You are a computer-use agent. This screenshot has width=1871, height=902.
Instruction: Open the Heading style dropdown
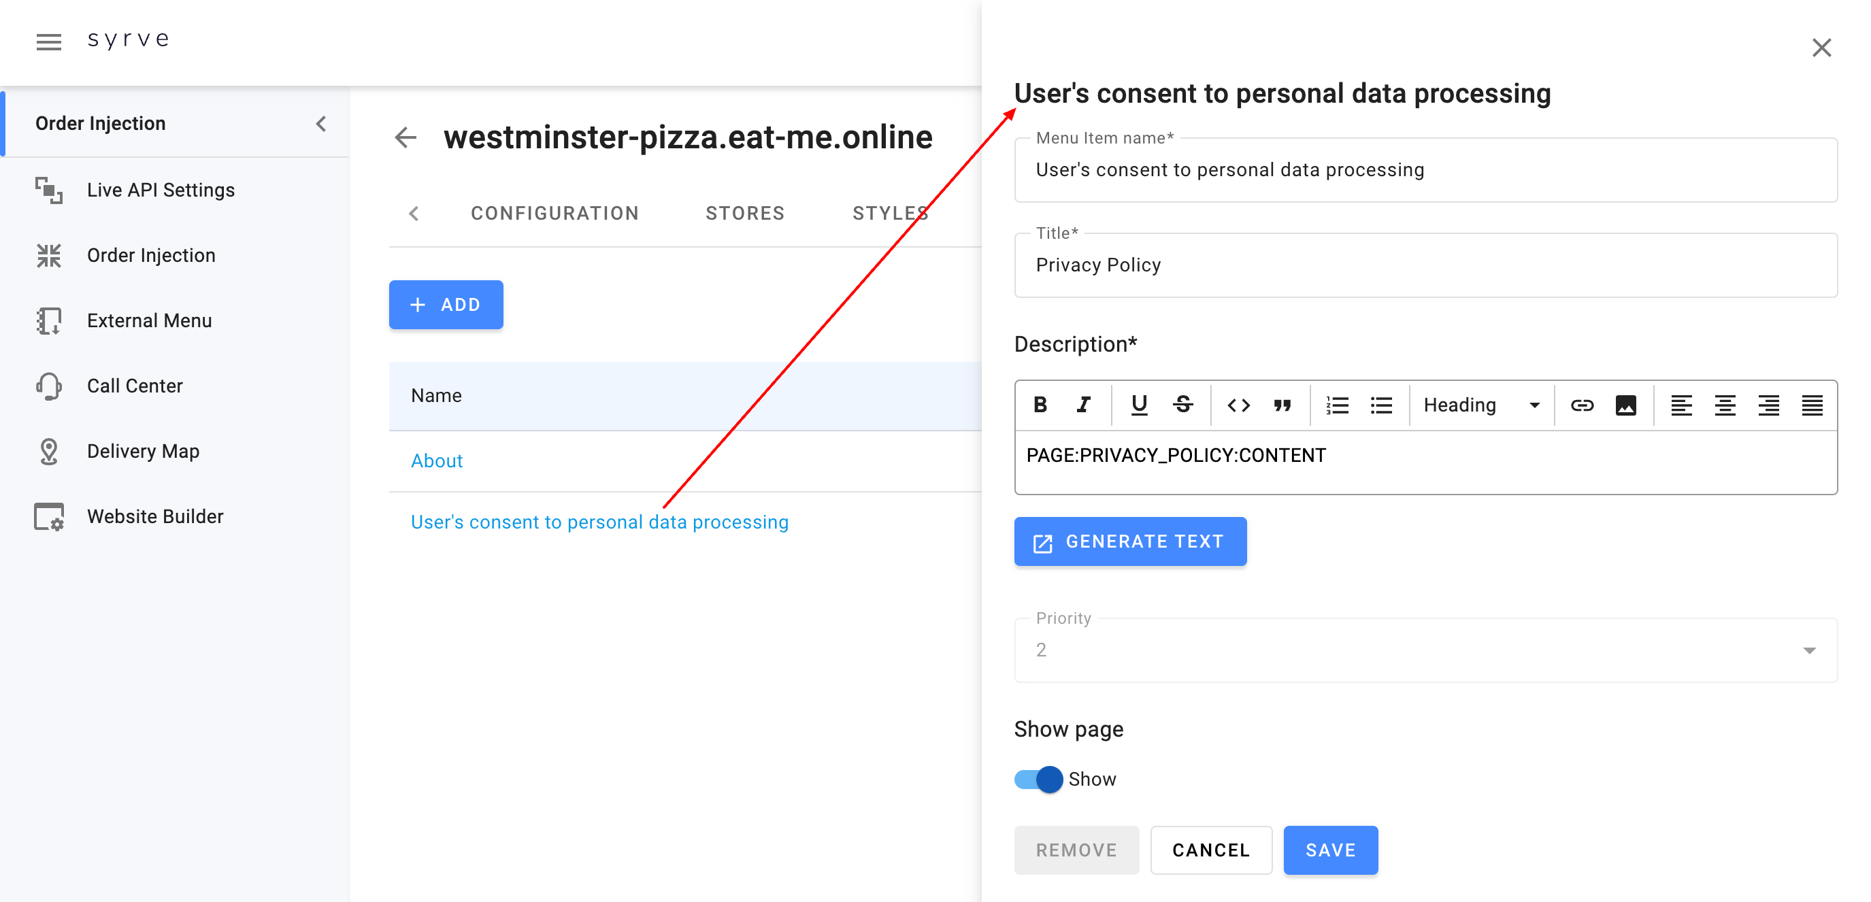point(1481,405)
